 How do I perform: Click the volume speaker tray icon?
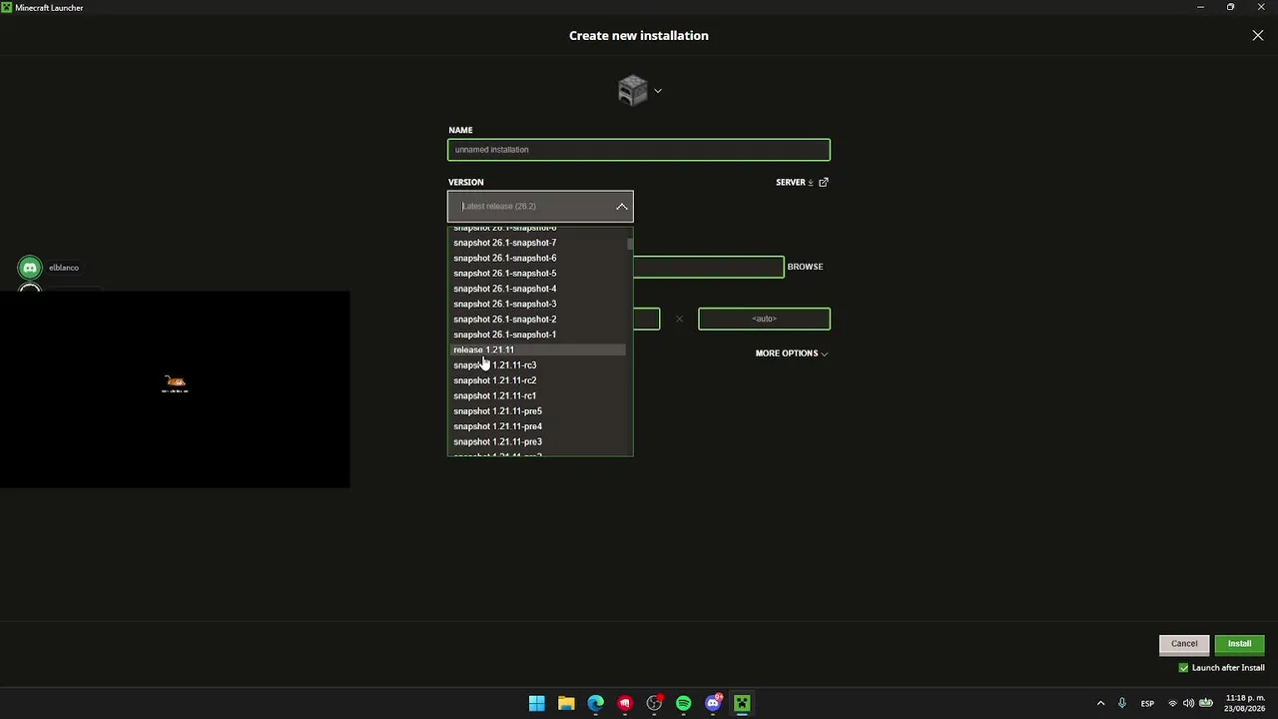[1188, 704]
